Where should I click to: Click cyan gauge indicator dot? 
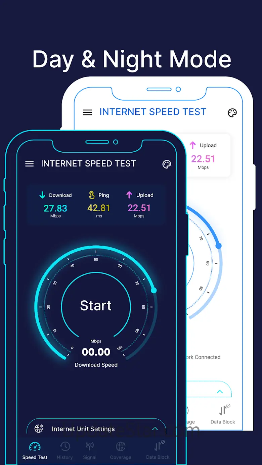(154, 290)
